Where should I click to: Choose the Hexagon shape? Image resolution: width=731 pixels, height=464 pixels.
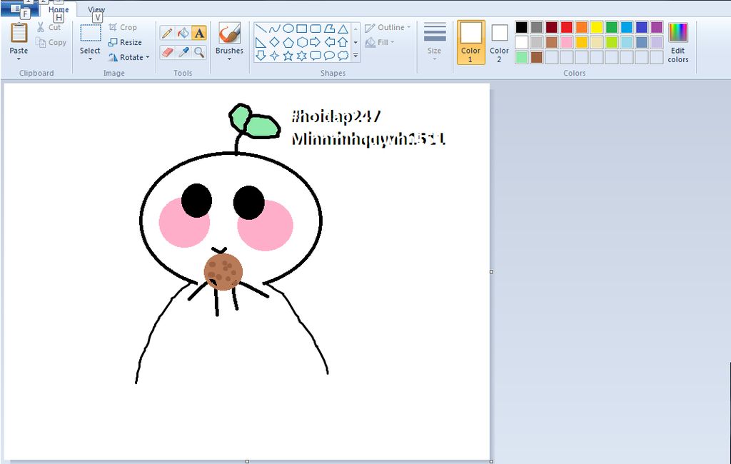pyautogui.click(x=302, y=42)
